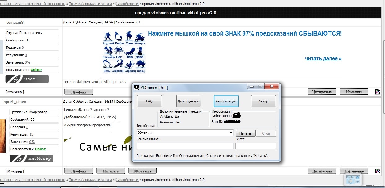The height and width of the screenshot is (188, 385).
Task: Click the zodiac ad headline about ЗНАК
Action: 245,33
